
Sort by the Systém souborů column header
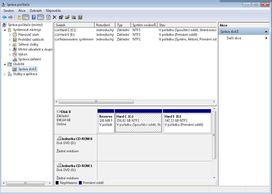(144, 25)
